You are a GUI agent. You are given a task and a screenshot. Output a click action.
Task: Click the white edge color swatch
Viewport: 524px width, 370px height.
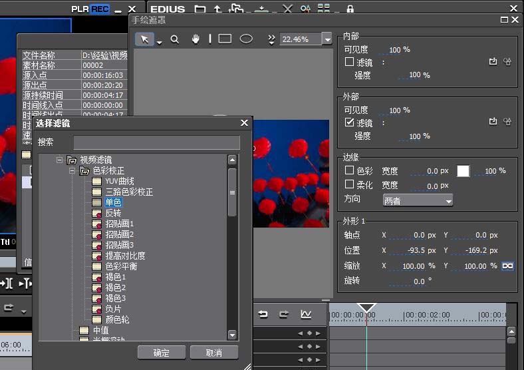click(x=463, y=171)
